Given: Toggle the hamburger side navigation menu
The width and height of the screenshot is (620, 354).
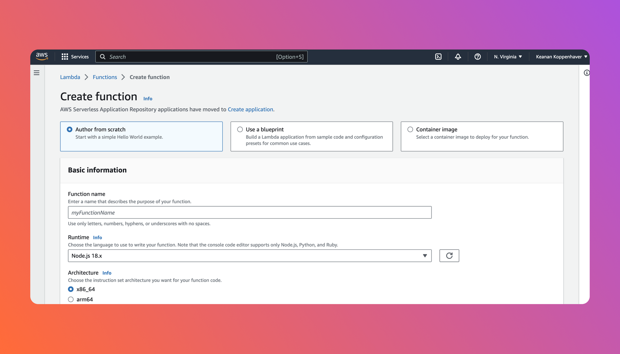Looking at the screenshot, I should (x=37, y=73).
